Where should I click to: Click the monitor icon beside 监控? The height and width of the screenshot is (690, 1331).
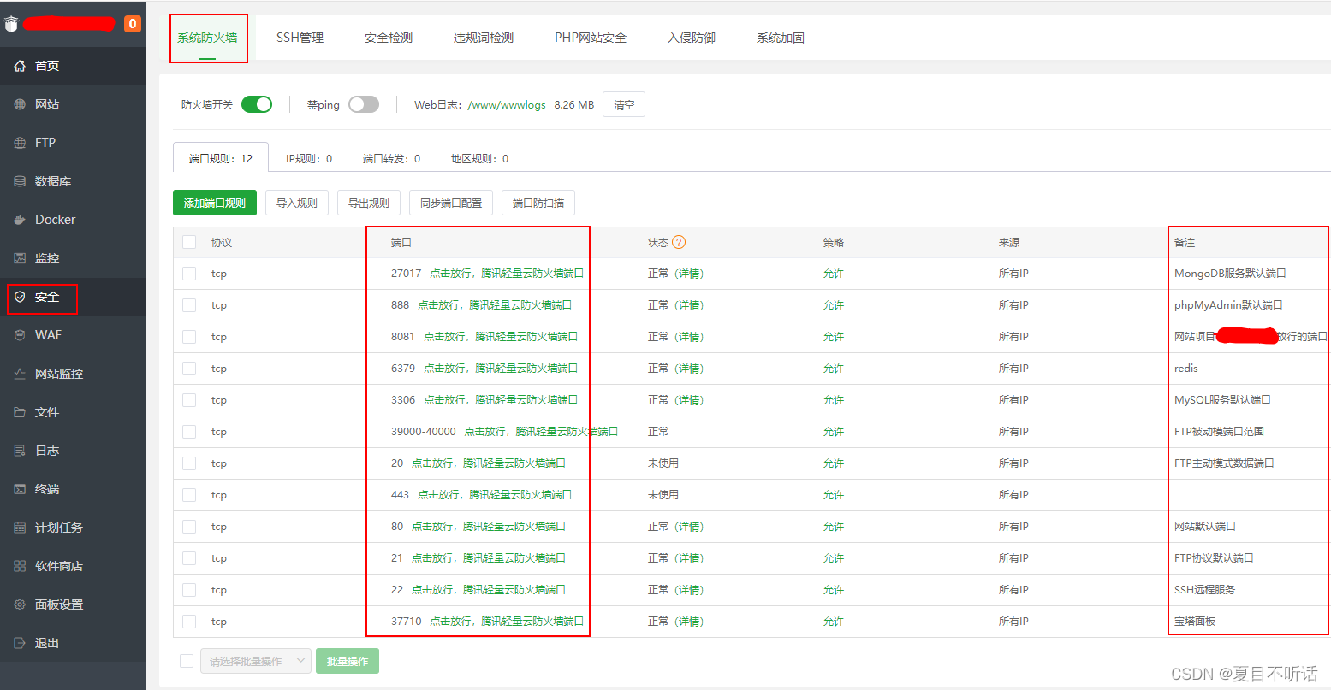(x=20, y=258)
